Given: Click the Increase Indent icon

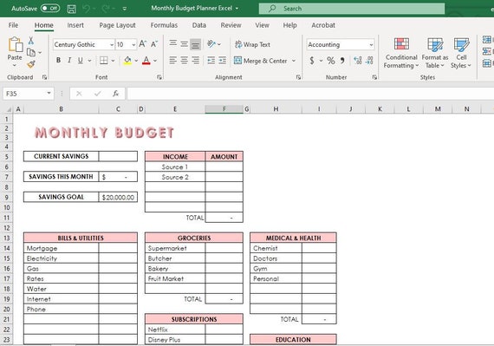Looking at the screenshot, I should [223, 61].
